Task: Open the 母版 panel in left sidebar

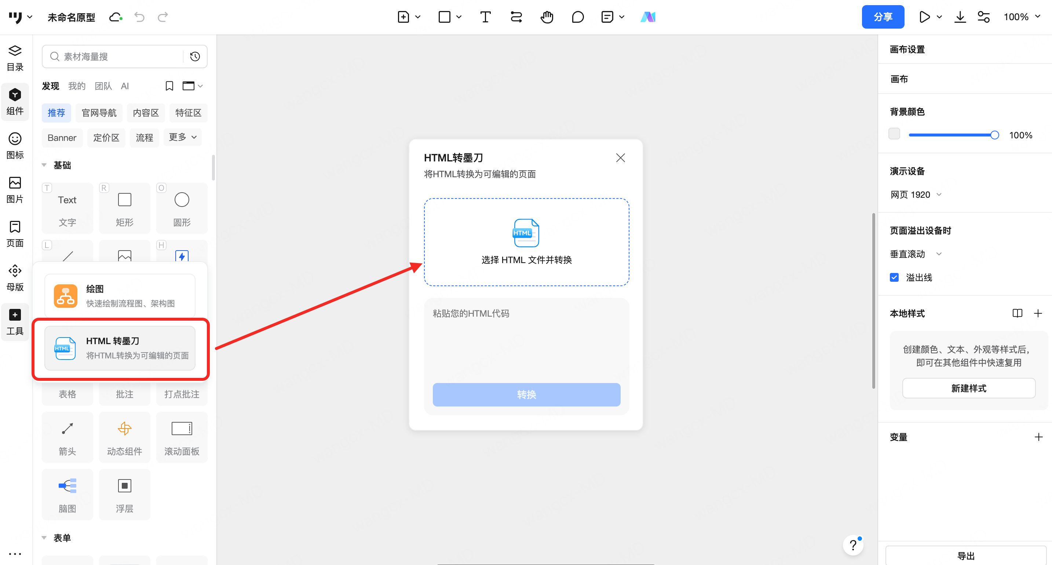Action: [15, 277]
